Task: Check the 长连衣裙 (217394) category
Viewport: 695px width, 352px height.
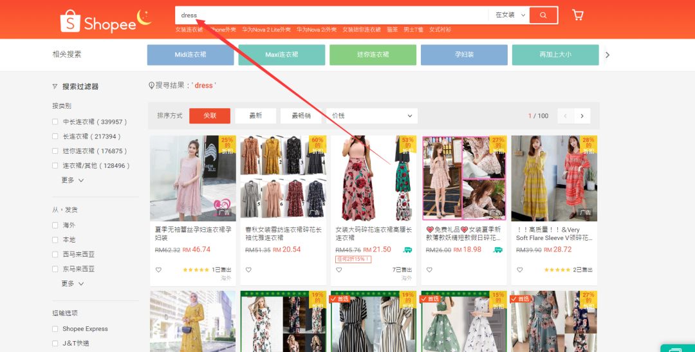Action: [55, 136]
